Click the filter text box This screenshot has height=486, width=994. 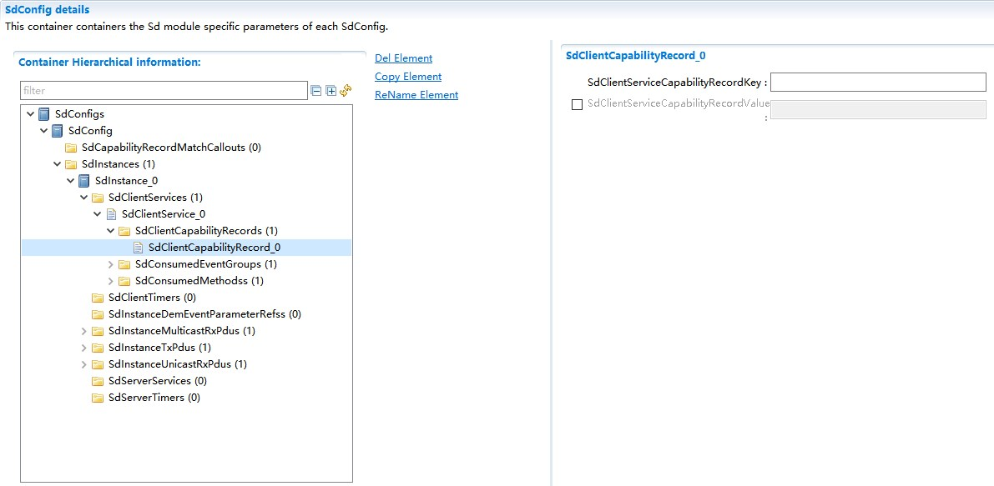click(x=164, y=91)
